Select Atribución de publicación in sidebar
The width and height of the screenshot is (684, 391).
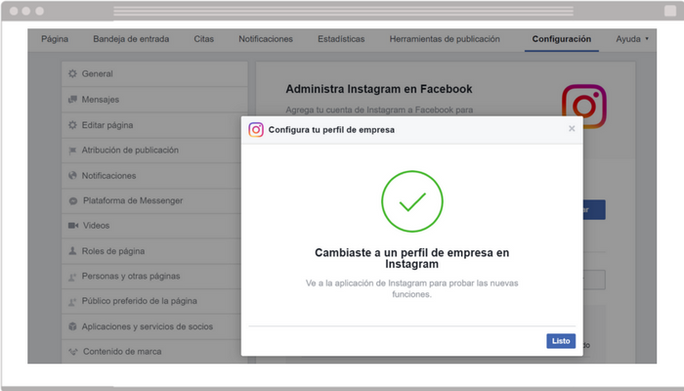(x=151, y=151)
